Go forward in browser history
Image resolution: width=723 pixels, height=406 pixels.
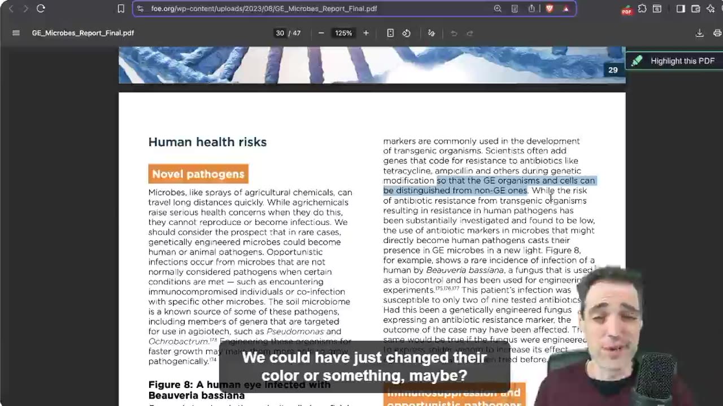point(25,8)
